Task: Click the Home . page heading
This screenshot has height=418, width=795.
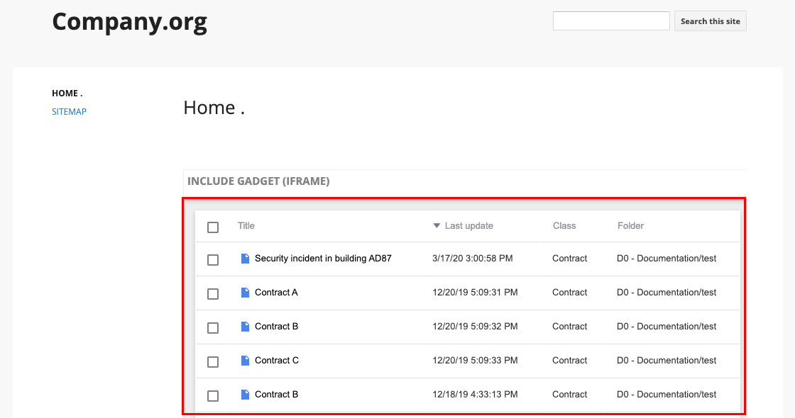Action: click(214, 107)
